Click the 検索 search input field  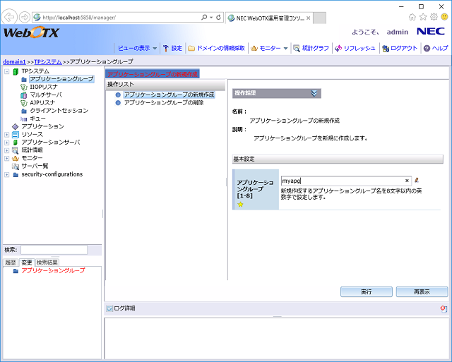54,250
